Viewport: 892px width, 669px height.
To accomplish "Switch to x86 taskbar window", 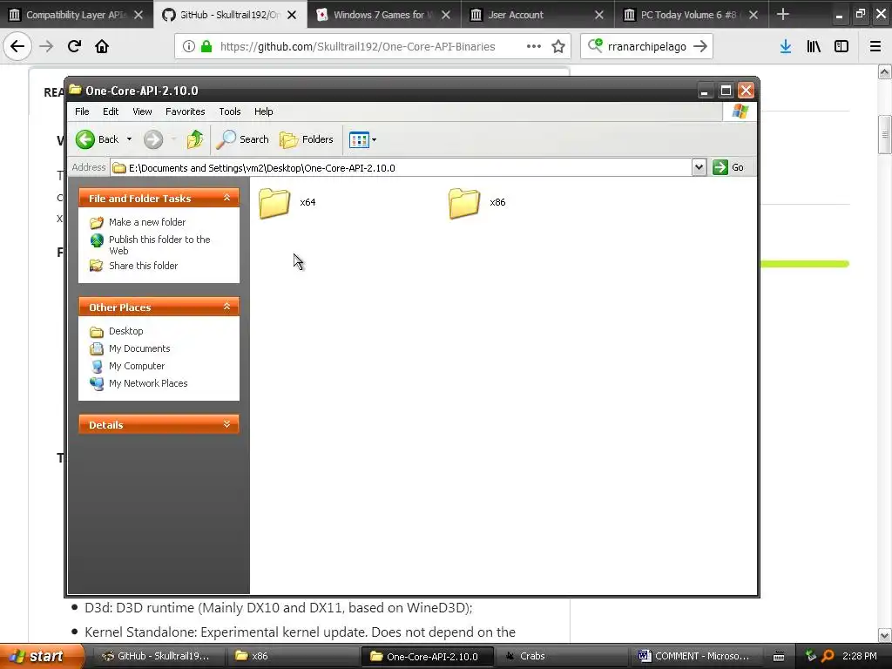I will pyautogui.click(x=293, y=656).
